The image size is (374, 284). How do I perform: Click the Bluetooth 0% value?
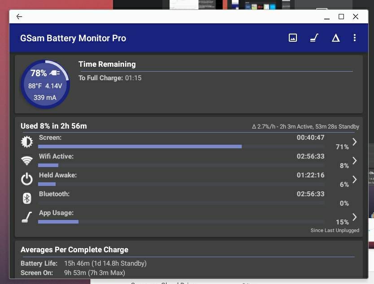click(x=344, y=203)
